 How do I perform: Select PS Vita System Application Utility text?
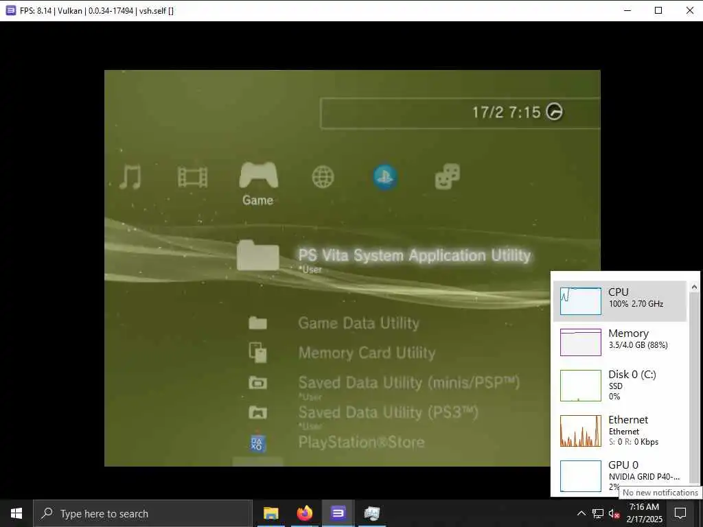(x=414, y=255)
